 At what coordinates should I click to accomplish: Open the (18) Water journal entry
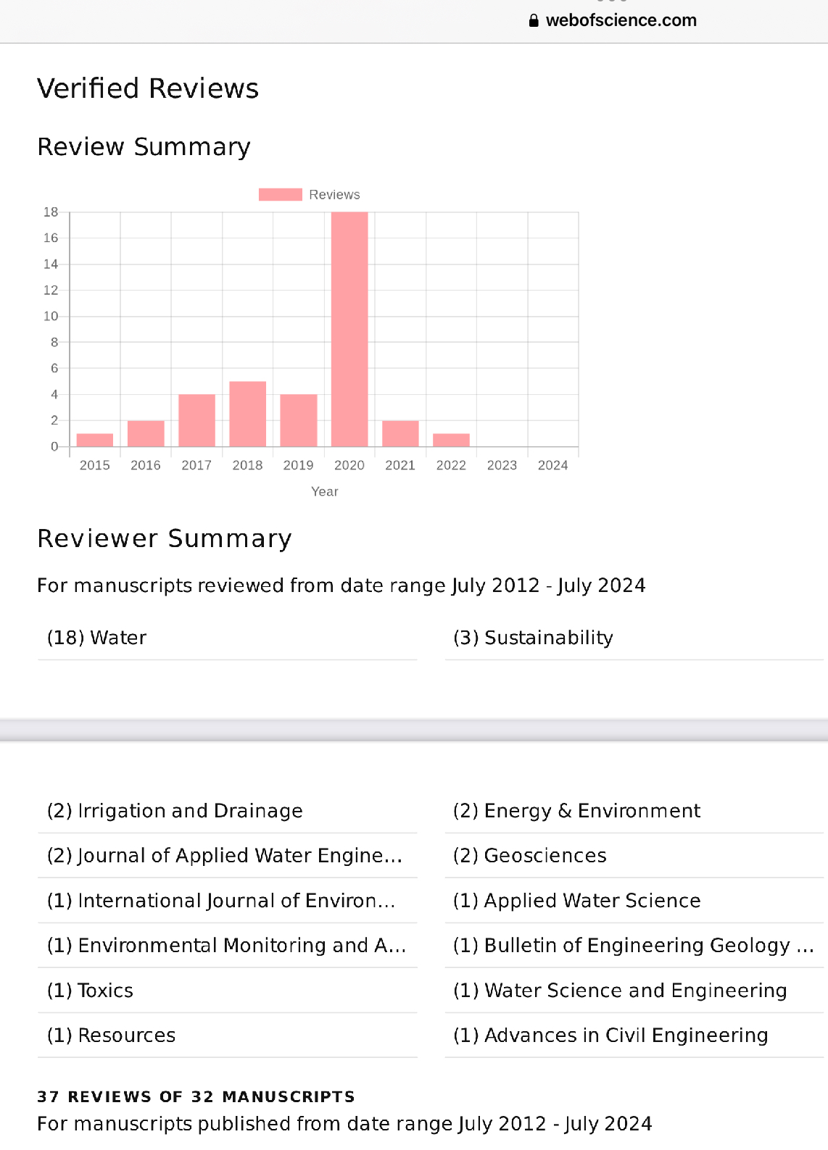pyautogui.click(x=228, y=638)
